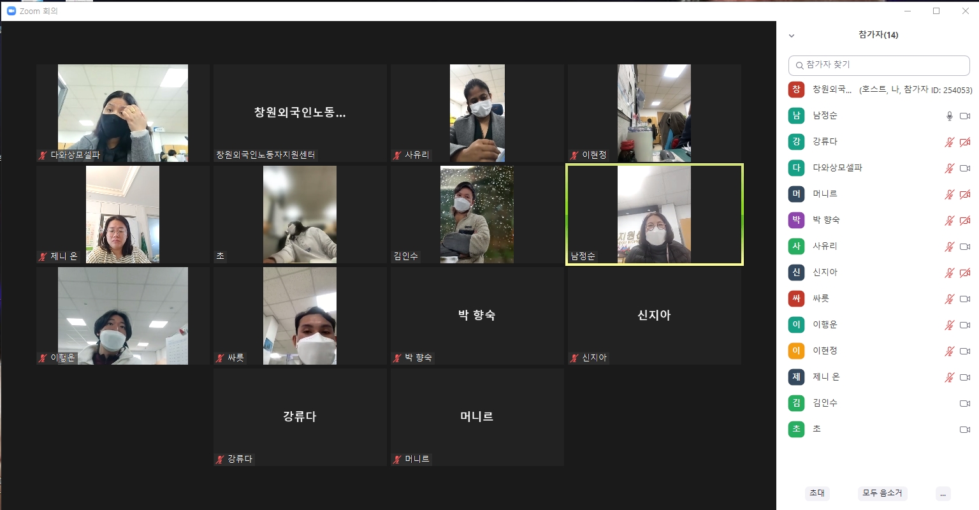
Task: Click camera icon in 사유리 row
Action: coord(965,247)
